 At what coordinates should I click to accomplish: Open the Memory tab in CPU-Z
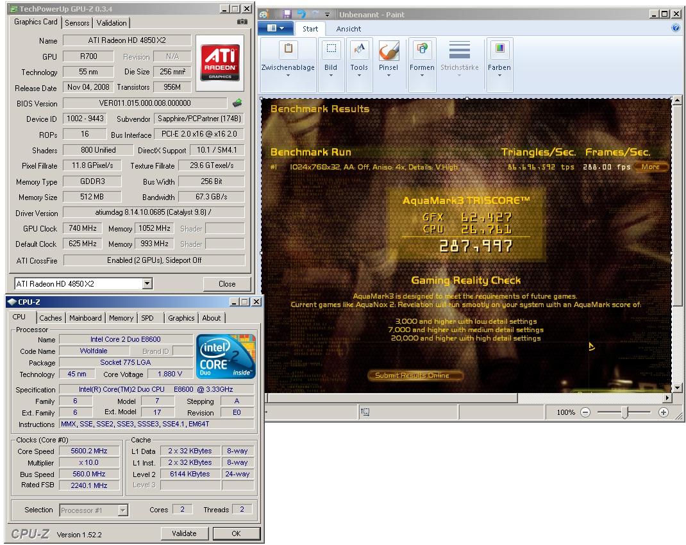[x=121, y=318]
